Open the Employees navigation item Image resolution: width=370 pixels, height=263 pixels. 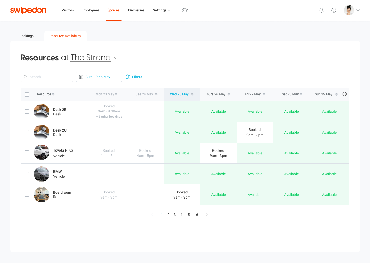pos(90,10)
